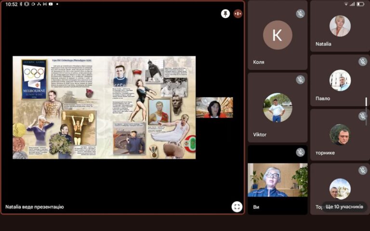Click the Melbourne Olympic slide in the presentation
The width and height of the screenshot is (370, 231).
pyautogui.click(x=104, y=107)
